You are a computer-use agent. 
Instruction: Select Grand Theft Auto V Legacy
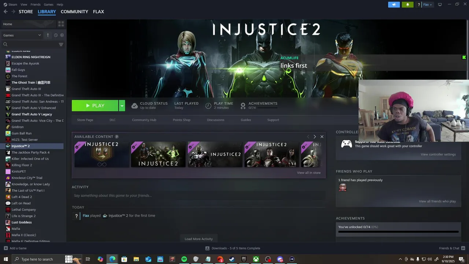coord(32,114)
